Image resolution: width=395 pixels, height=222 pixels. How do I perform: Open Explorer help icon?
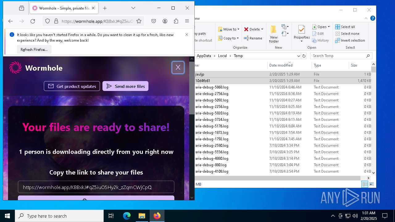click(x=373, y=18)
